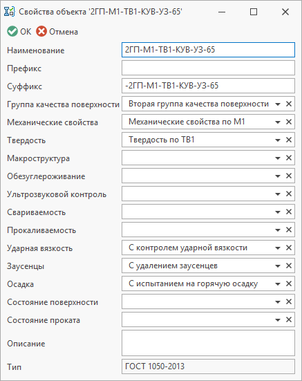This screenshot has width=302, height=381.
Task: Click the object properties window title icon
Action: point(10,12)
